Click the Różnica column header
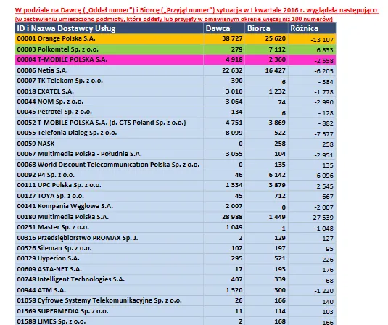Screen dimensions: 388x325 pos(312,28)
